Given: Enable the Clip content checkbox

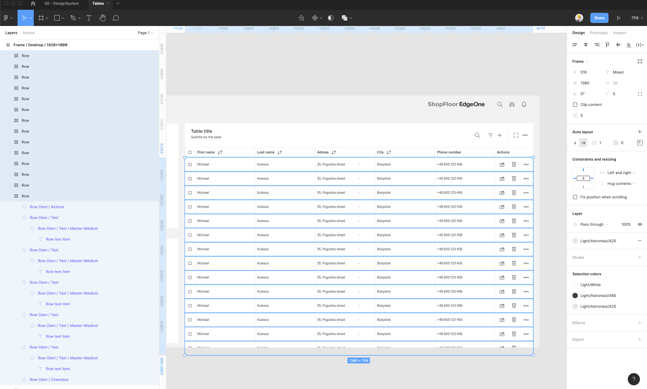Looking at the screenshot, I should tap(575, 105).
